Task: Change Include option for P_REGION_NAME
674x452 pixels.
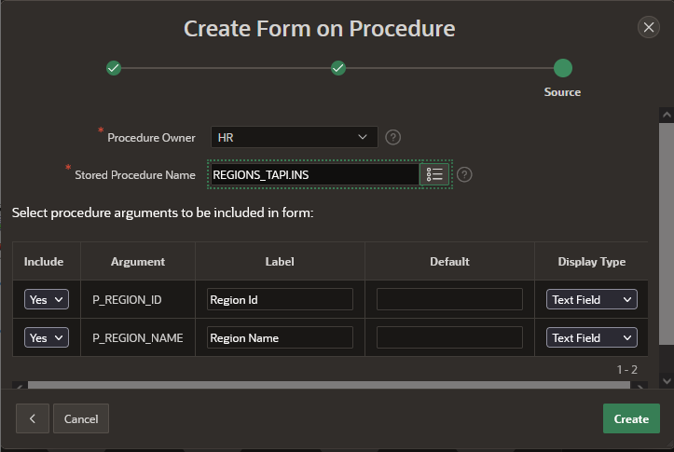Action: click(47, 337)
